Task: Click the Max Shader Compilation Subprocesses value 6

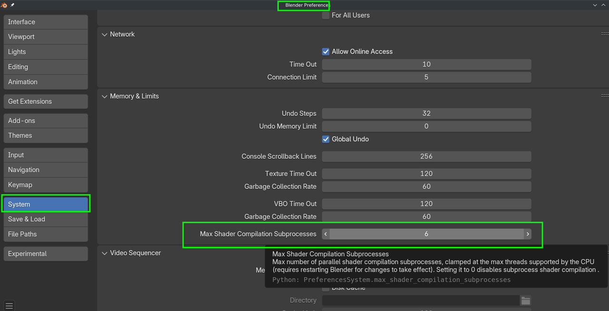Action: click(x=426, y=234)
